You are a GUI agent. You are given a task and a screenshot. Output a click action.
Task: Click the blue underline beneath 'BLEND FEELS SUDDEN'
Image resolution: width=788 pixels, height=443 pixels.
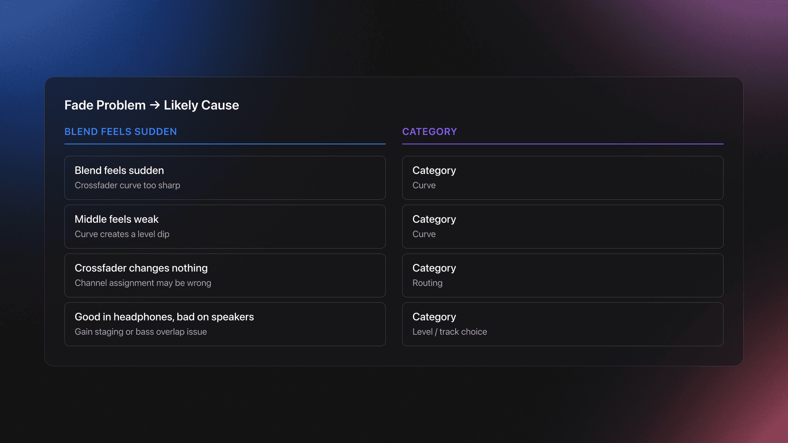[x=225, y=144]
